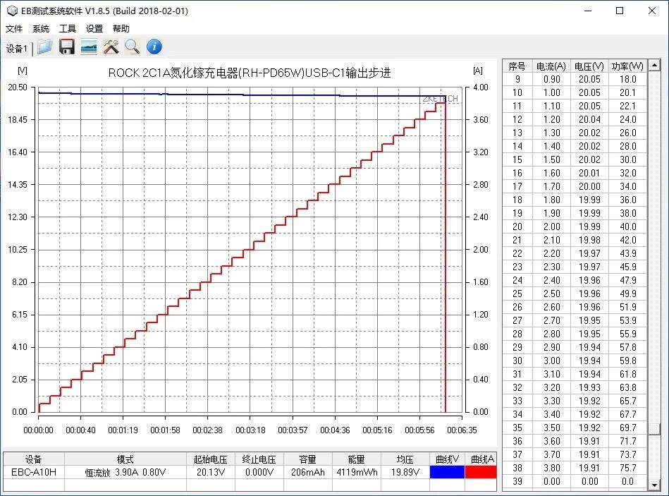Click the curve image toolbar icon
The width and height of the screenshot is (669, 496).
pos(89,47)
